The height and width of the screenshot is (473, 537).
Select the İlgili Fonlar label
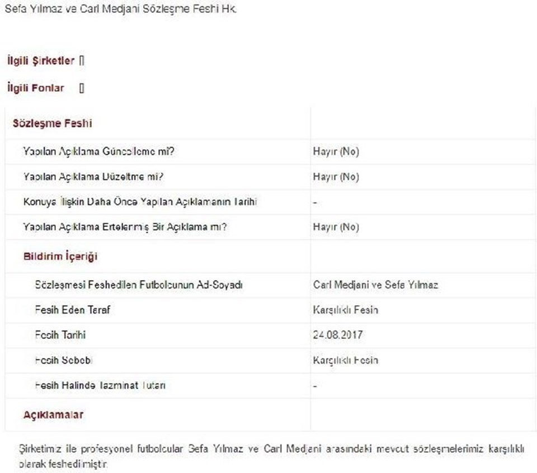(36, 88)
